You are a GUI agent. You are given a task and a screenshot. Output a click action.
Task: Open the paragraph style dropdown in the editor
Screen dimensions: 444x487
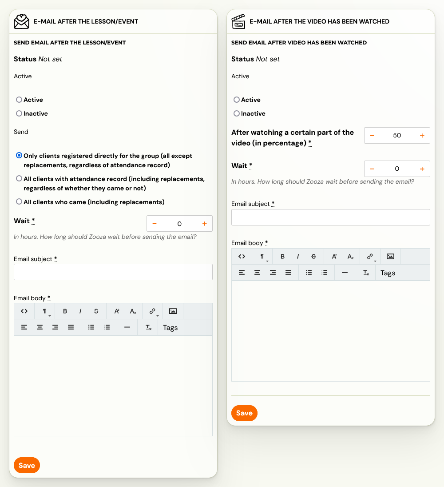[x=44, y=311]
